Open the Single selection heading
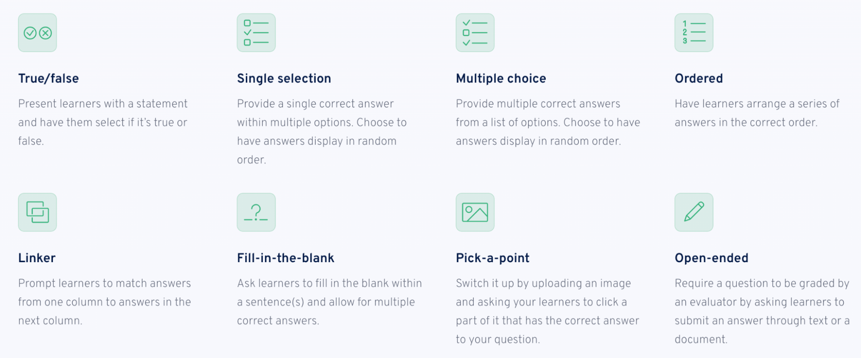The width and height of the screenshot is (861, 358). tap(284, 78)
